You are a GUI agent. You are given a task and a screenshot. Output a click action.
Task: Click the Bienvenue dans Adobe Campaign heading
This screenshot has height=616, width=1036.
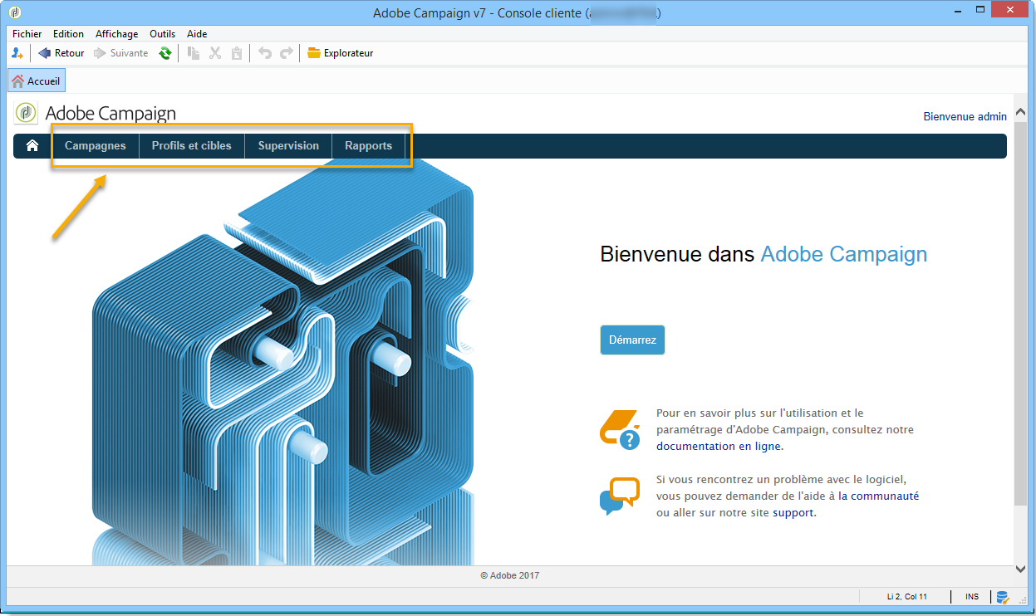[763, 254]
